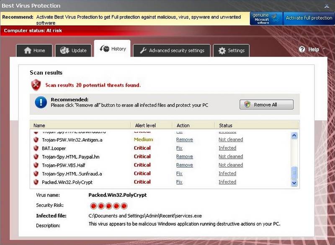This screenshot has width=335, height=245.
Task: Click the Medium alert level cell
Action: 143,139
